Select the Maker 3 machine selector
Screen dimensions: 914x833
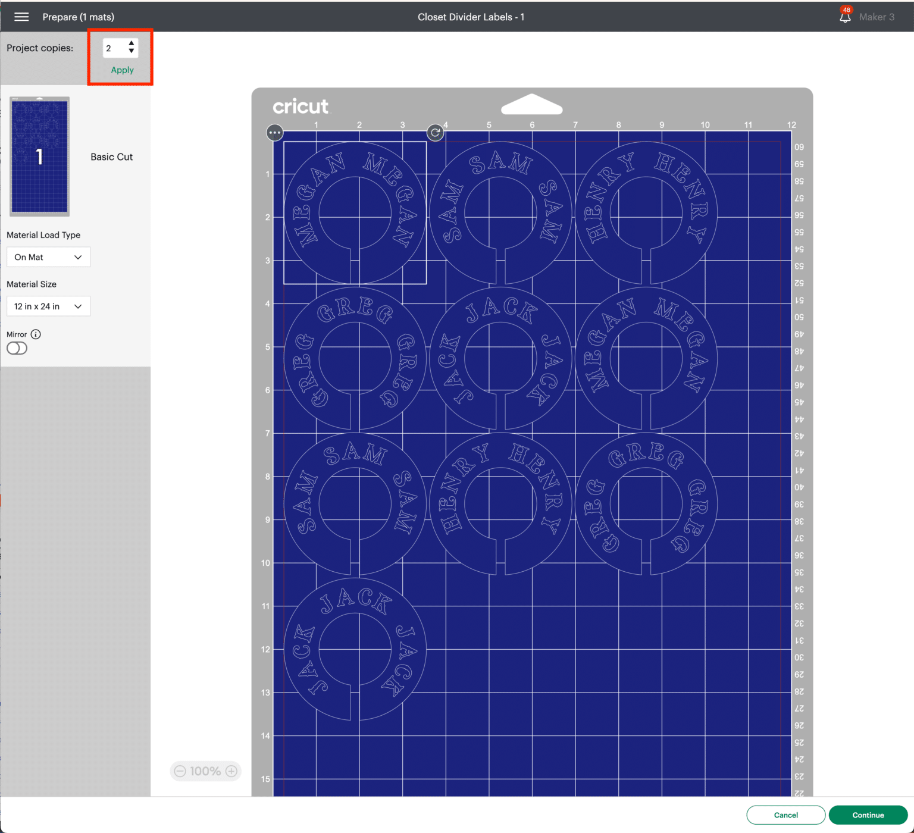877,17
